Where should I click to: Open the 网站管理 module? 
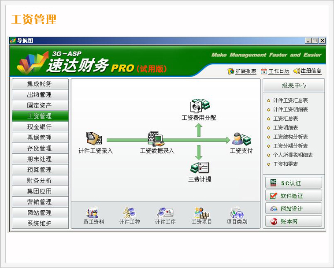pyautogui.click(x=40, y=212)
